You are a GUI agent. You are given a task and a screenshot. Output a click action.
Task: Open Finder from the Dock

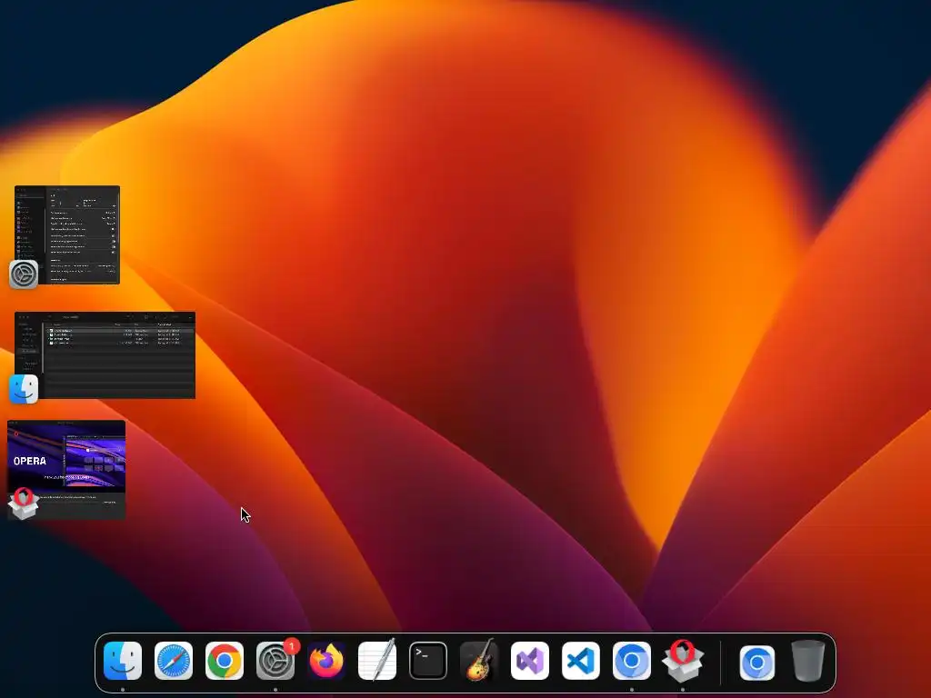click(123, 661)
